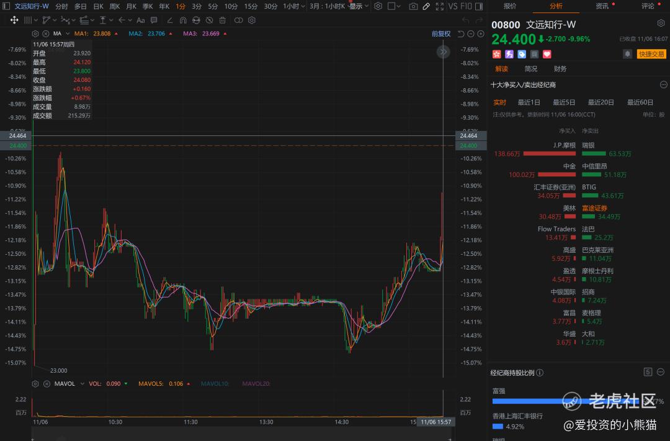Switch to the 简况 sub-tab
This screenshot has width=670, height=441.
(x=530, y=69)
